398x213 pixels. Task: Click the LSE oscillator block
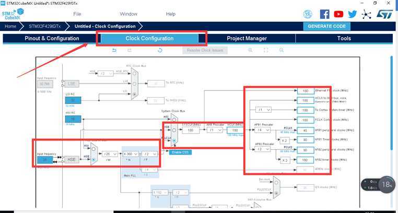coord(72,84)
